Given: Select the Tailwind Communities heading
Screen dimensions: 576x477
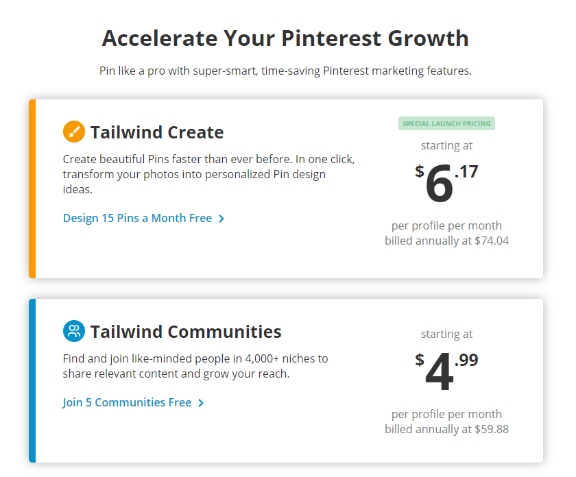Looking at the screenshot, I should coord(186,332).
